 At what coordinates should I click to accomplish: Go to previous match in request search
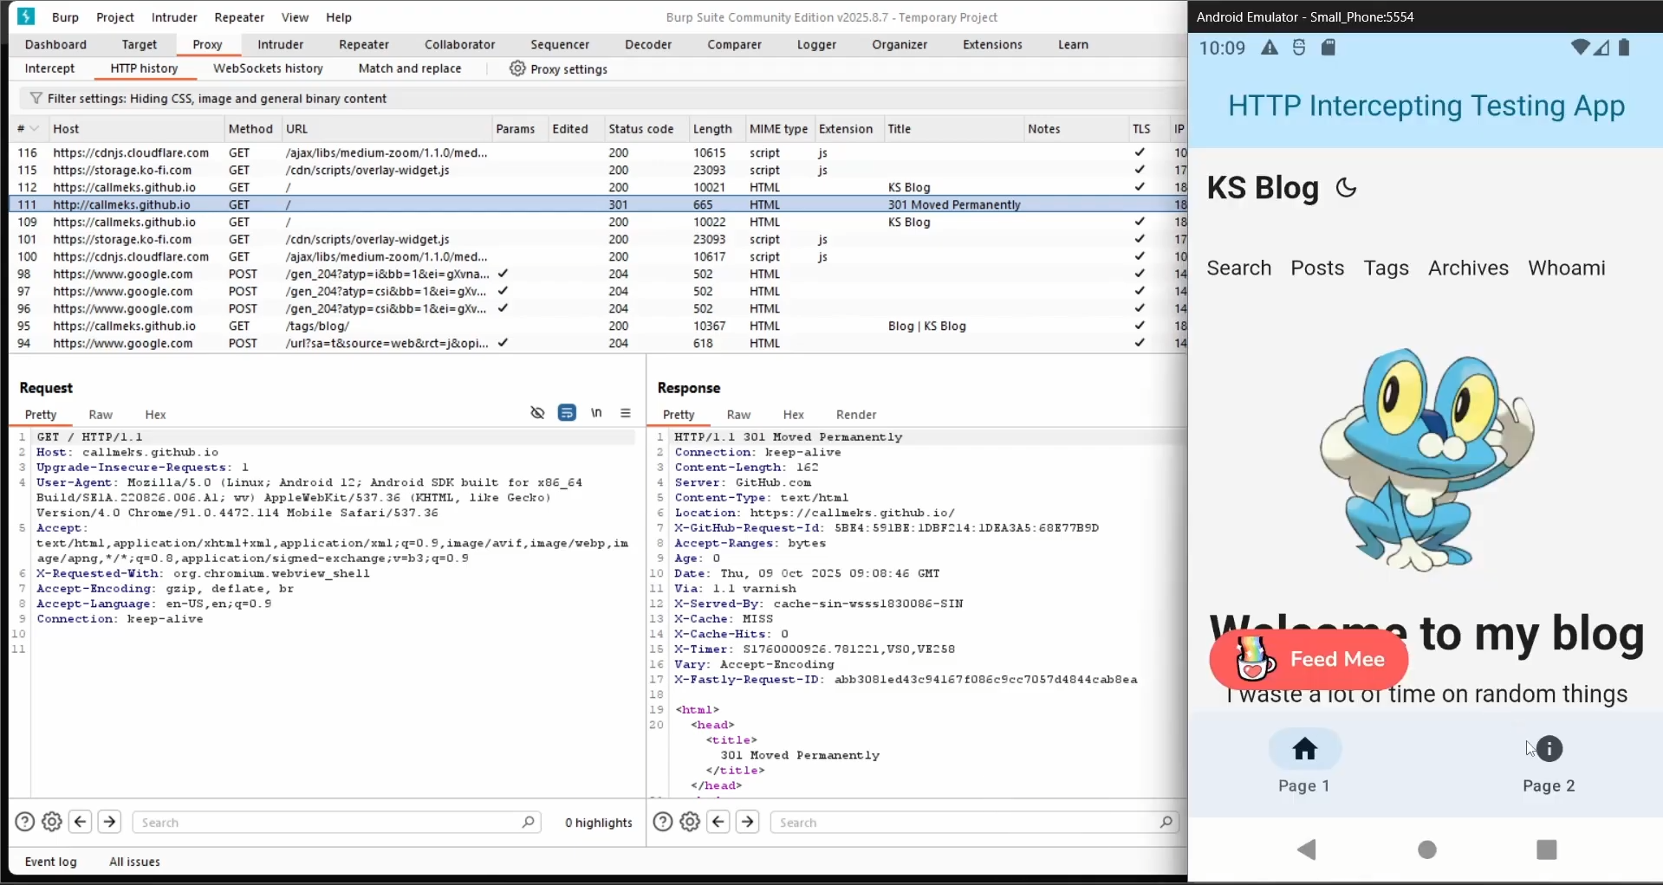click(81, 822)
